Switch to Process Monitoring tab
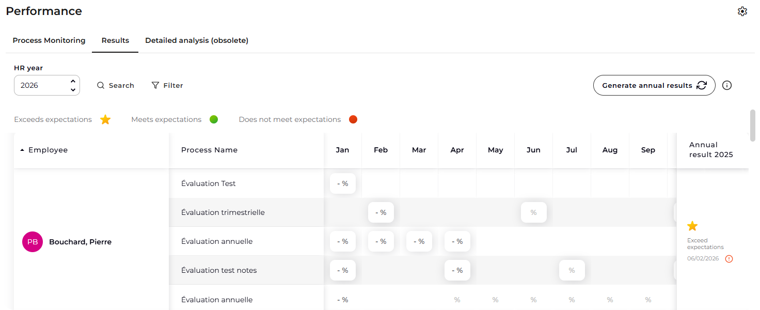Image resolution: width=760 pixels, height=310 pixels. (x=49, y=40)
